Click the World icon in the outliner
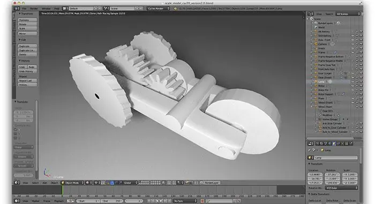 (x=316, y=27)
